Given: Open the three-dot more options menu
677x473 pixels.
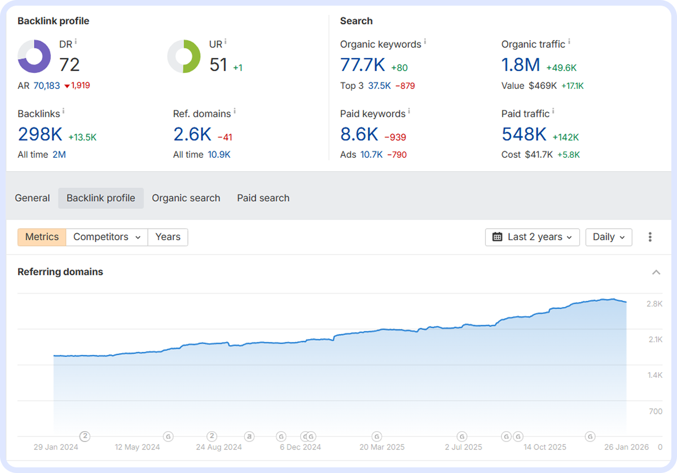Looking at the screenshot, I should click(x=650, y=237).
